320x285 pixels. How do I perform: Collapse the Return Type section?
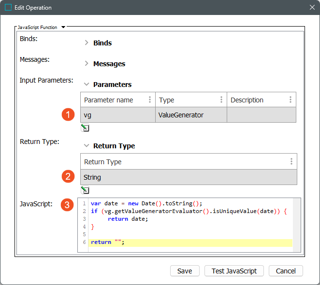87,146
